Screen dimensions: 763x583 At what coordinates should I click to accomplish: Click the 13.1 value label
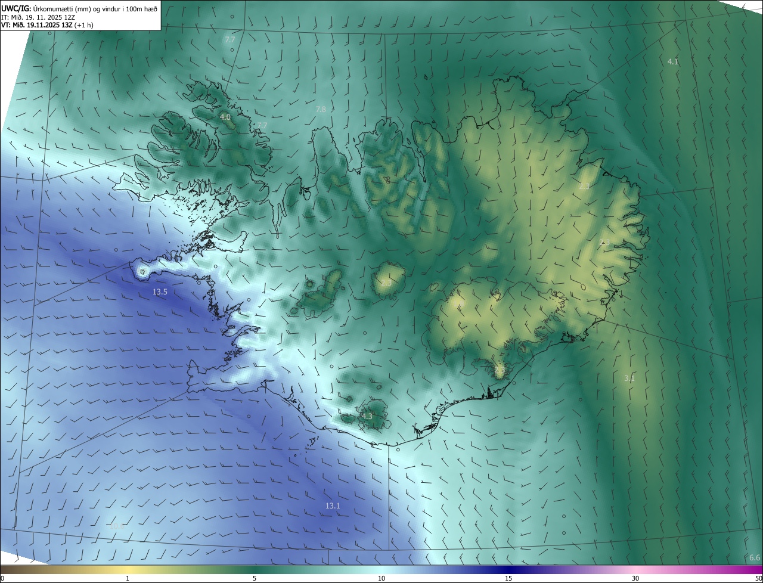[333, 506]
